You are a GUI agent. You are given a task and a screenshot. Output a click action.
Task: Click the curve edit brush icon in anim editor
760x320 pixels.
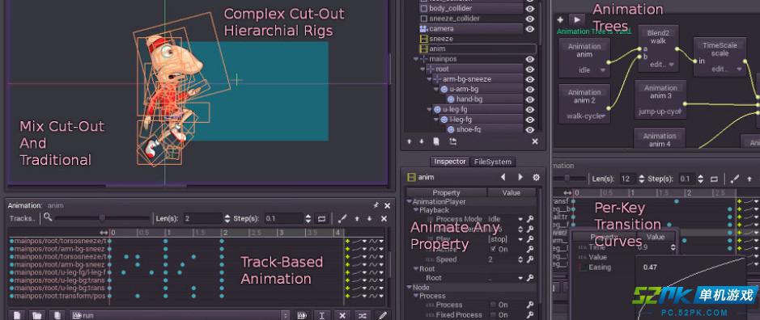tap(342, 219)
